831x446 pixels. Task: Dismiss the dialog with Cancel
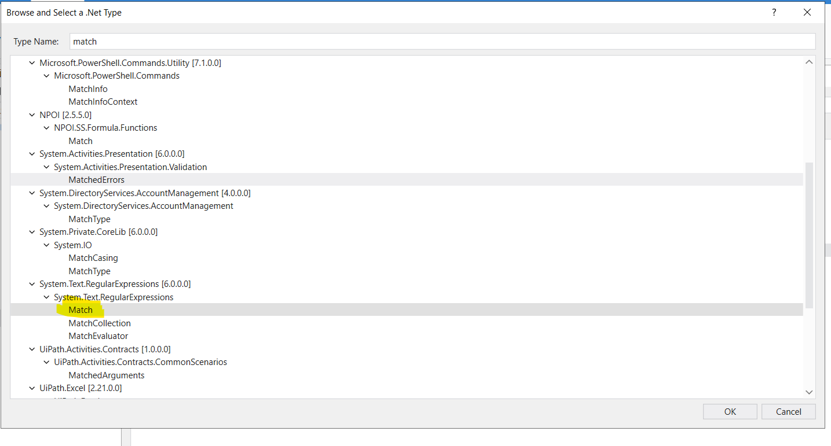788,411
